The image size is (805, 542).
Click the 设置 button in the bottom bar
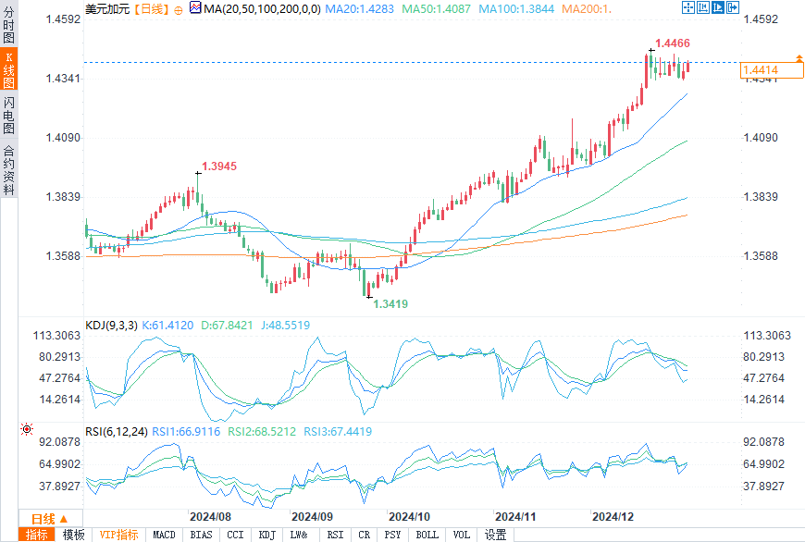(496, 535)
